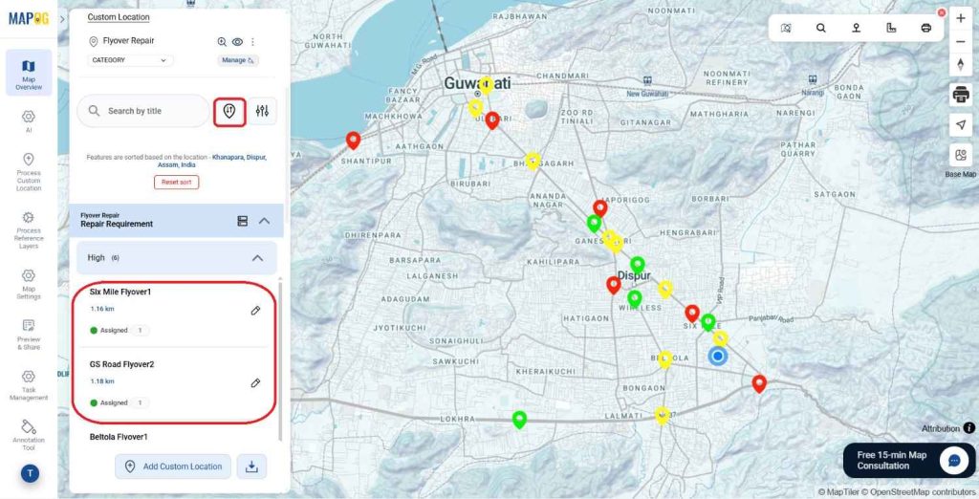
Task: Click the download icon button
Action: click(251, 466)
